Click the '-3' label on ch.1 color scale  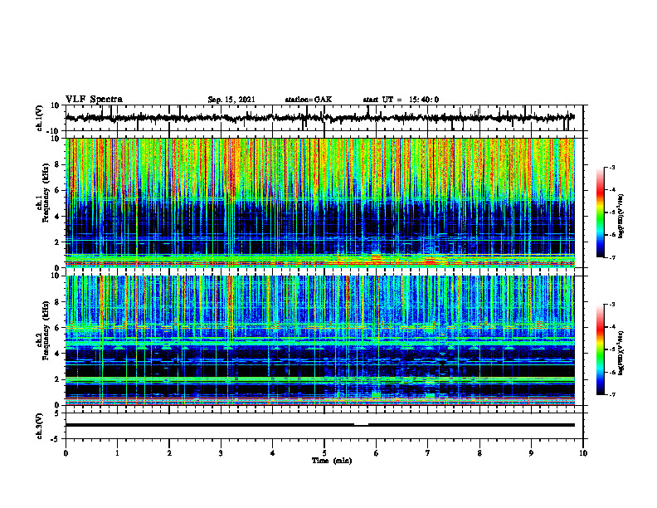coord(611,167)
